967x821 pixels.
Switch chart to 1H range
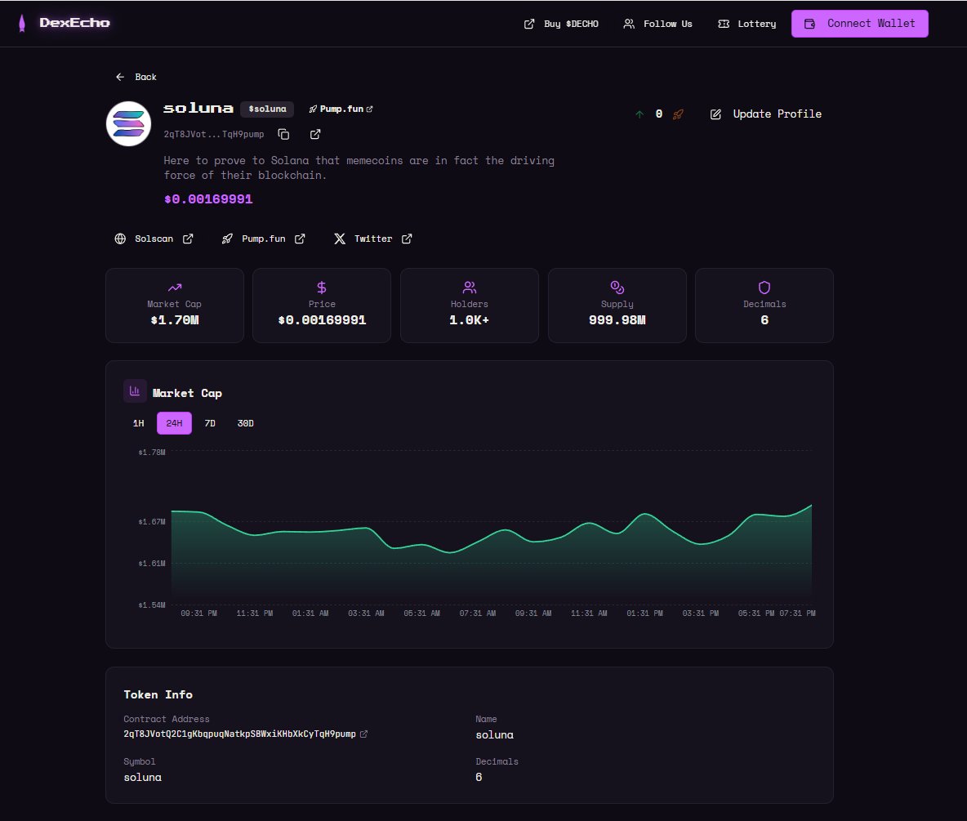point(138,423)
